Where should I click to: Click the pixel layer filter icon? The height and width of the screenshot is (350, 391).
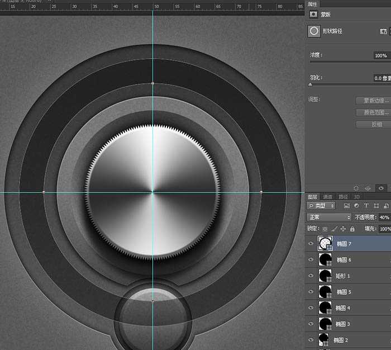(x=347, y=206)
